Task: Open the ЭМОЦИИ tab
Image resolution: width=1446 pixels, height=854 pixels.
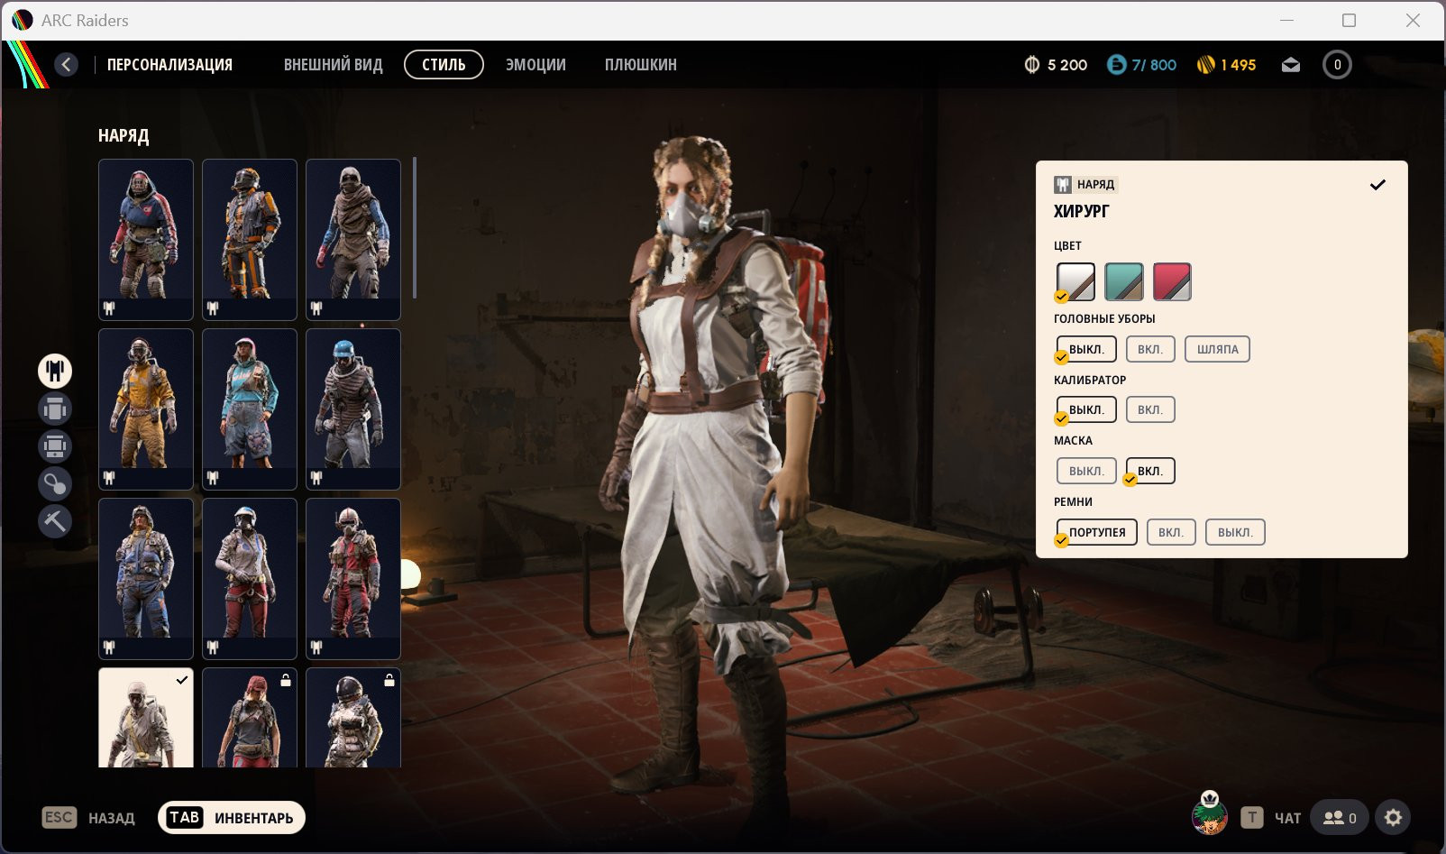Action: (x=535, y=65)
